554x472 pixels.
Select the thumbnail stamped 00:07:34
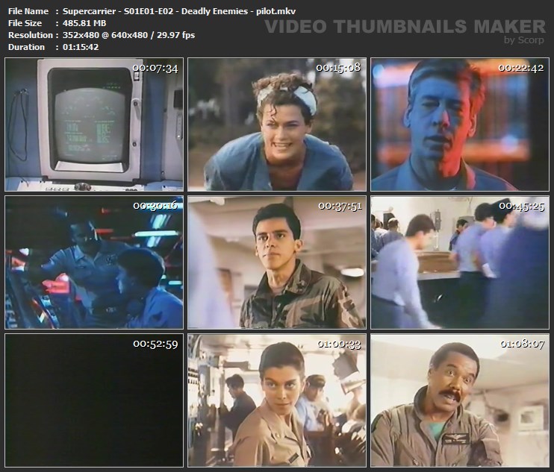tap(94, 125)
